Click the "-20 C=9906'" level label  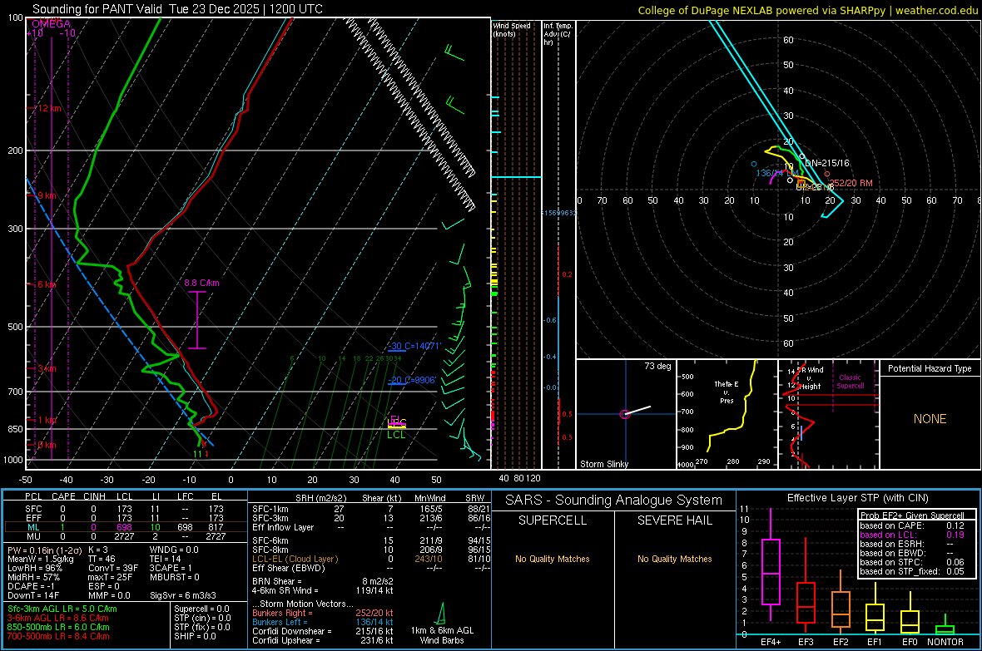coord(412,380)
